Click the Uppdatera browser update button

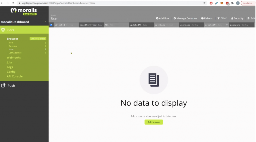(x=248, y=3)
